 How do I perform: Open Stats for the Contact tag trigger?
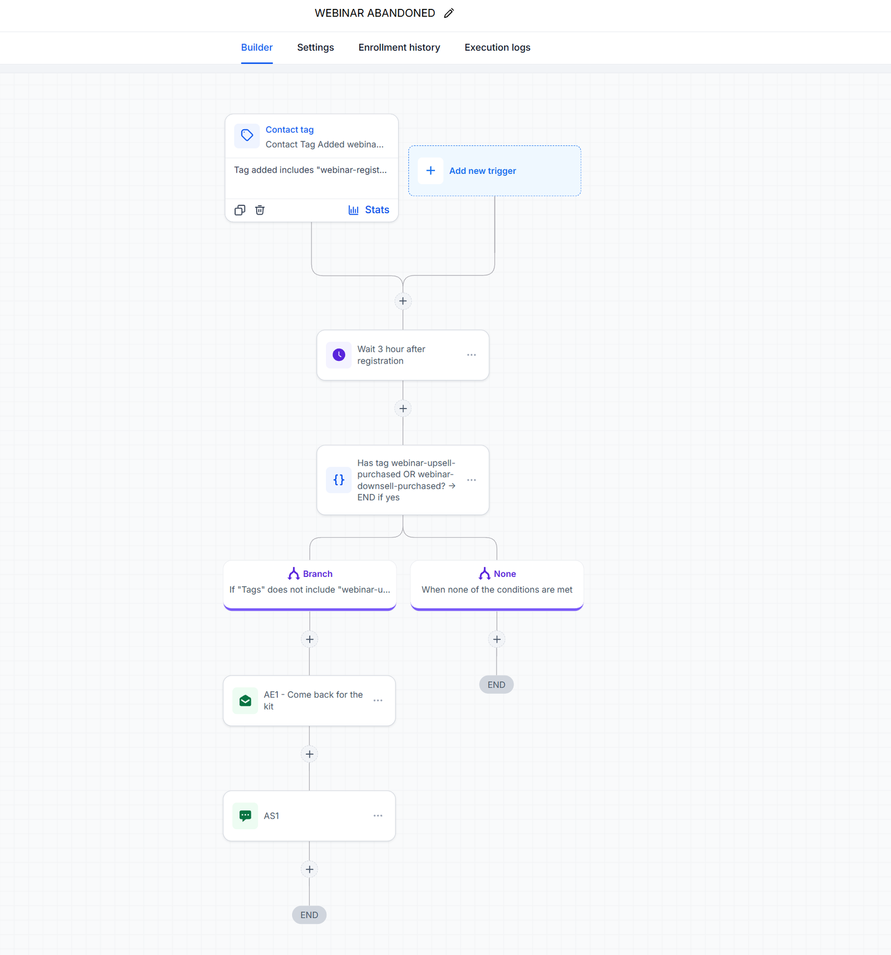point(369,210)
